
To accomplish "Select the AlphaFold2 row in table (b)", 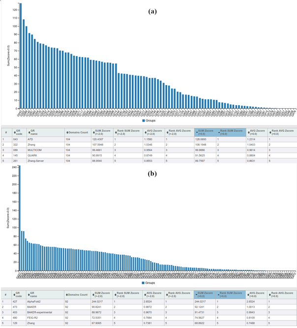I will pos(34,301).
